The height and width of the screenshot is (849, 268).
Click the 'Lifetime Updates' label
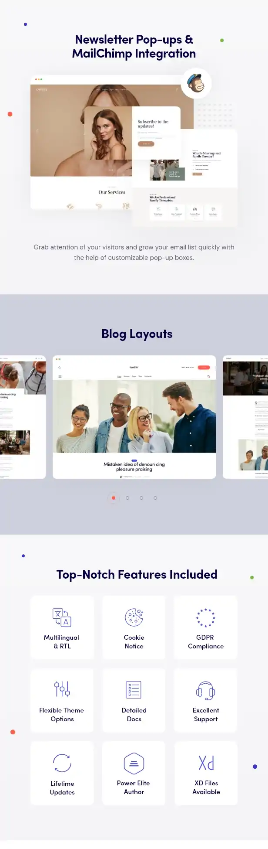(62, 788)
